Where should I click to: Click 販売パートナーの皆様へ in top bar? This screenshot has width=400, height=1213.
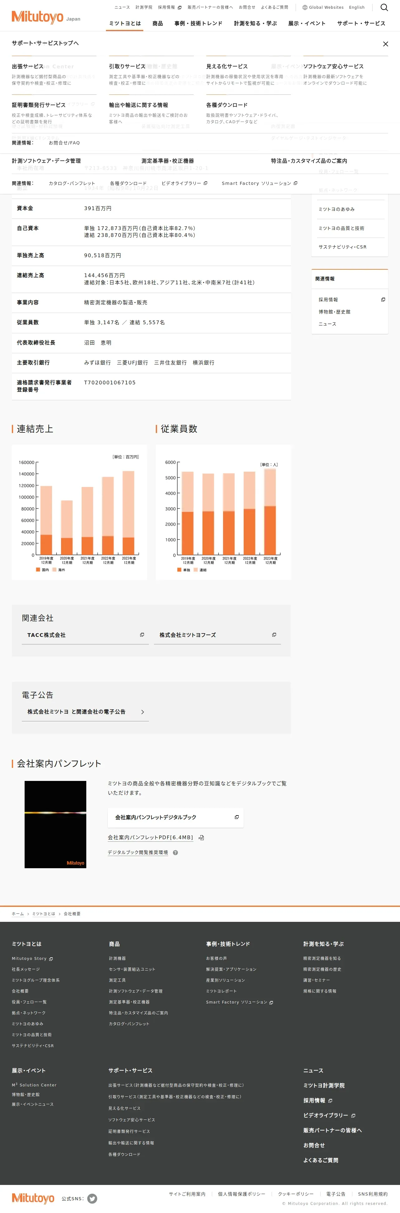coord(210,7)
